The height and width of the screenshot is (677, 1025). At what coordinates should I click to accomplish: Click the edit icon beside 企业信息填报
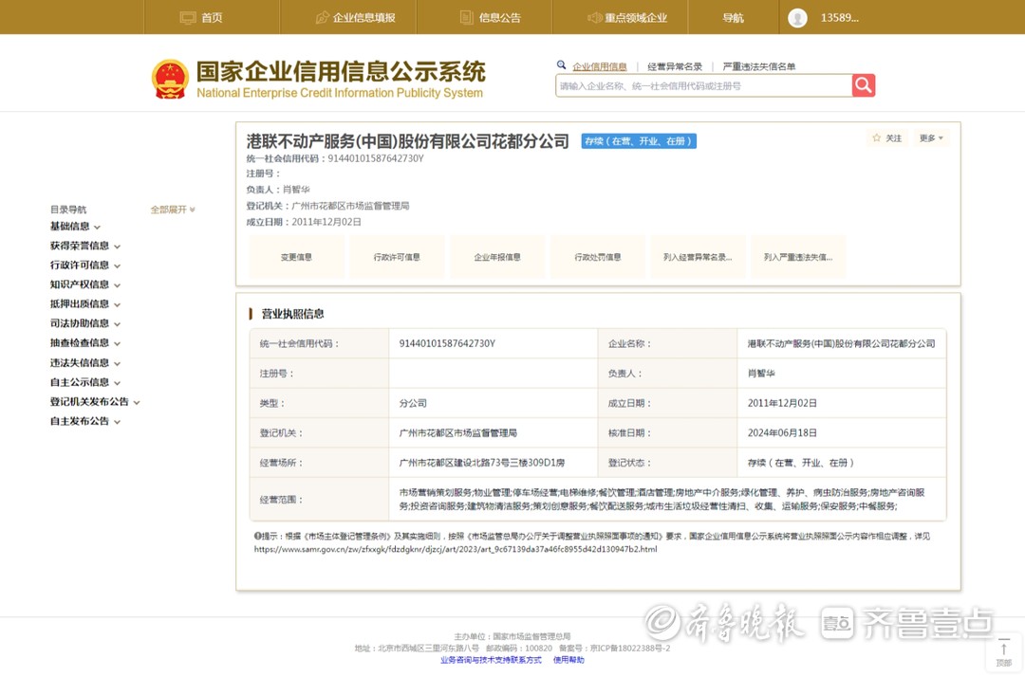323,18
